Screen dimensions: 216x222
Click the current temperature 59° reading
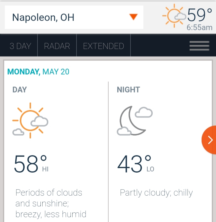coord(200,15)
